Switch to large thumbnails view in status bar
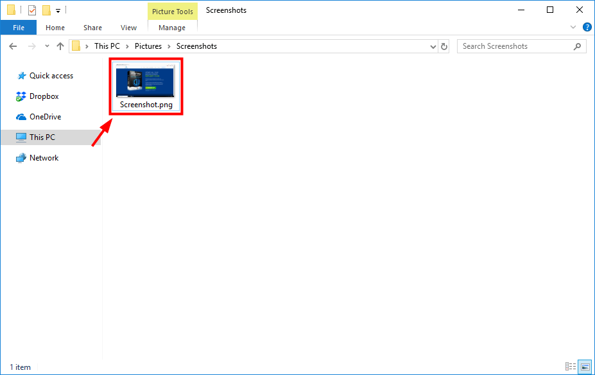This screenshot has height=375, width=595. [585, 366]
